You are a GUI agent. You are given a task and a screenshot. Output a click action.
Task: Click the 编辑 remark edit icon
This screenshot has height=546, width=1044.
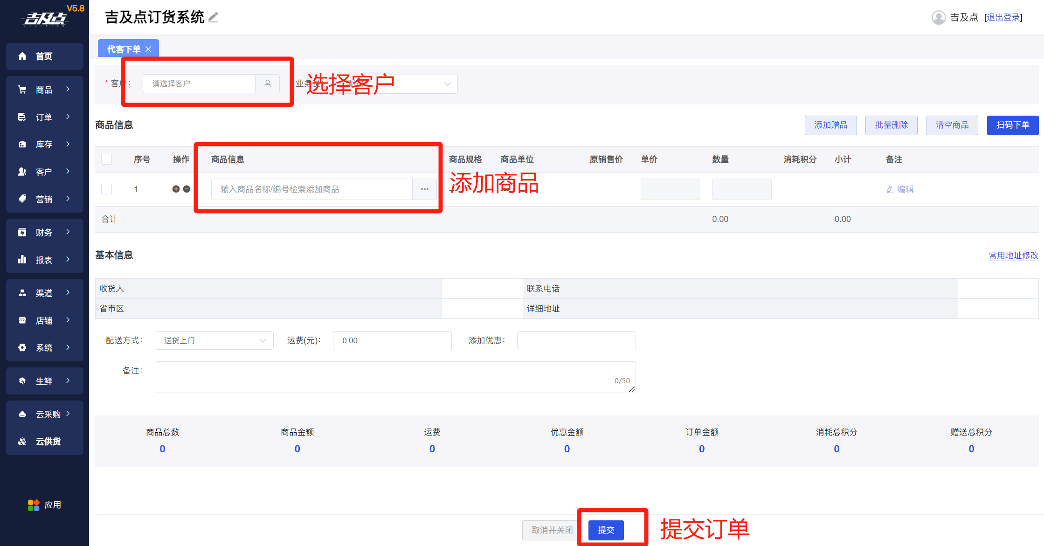tap(890, 189)
